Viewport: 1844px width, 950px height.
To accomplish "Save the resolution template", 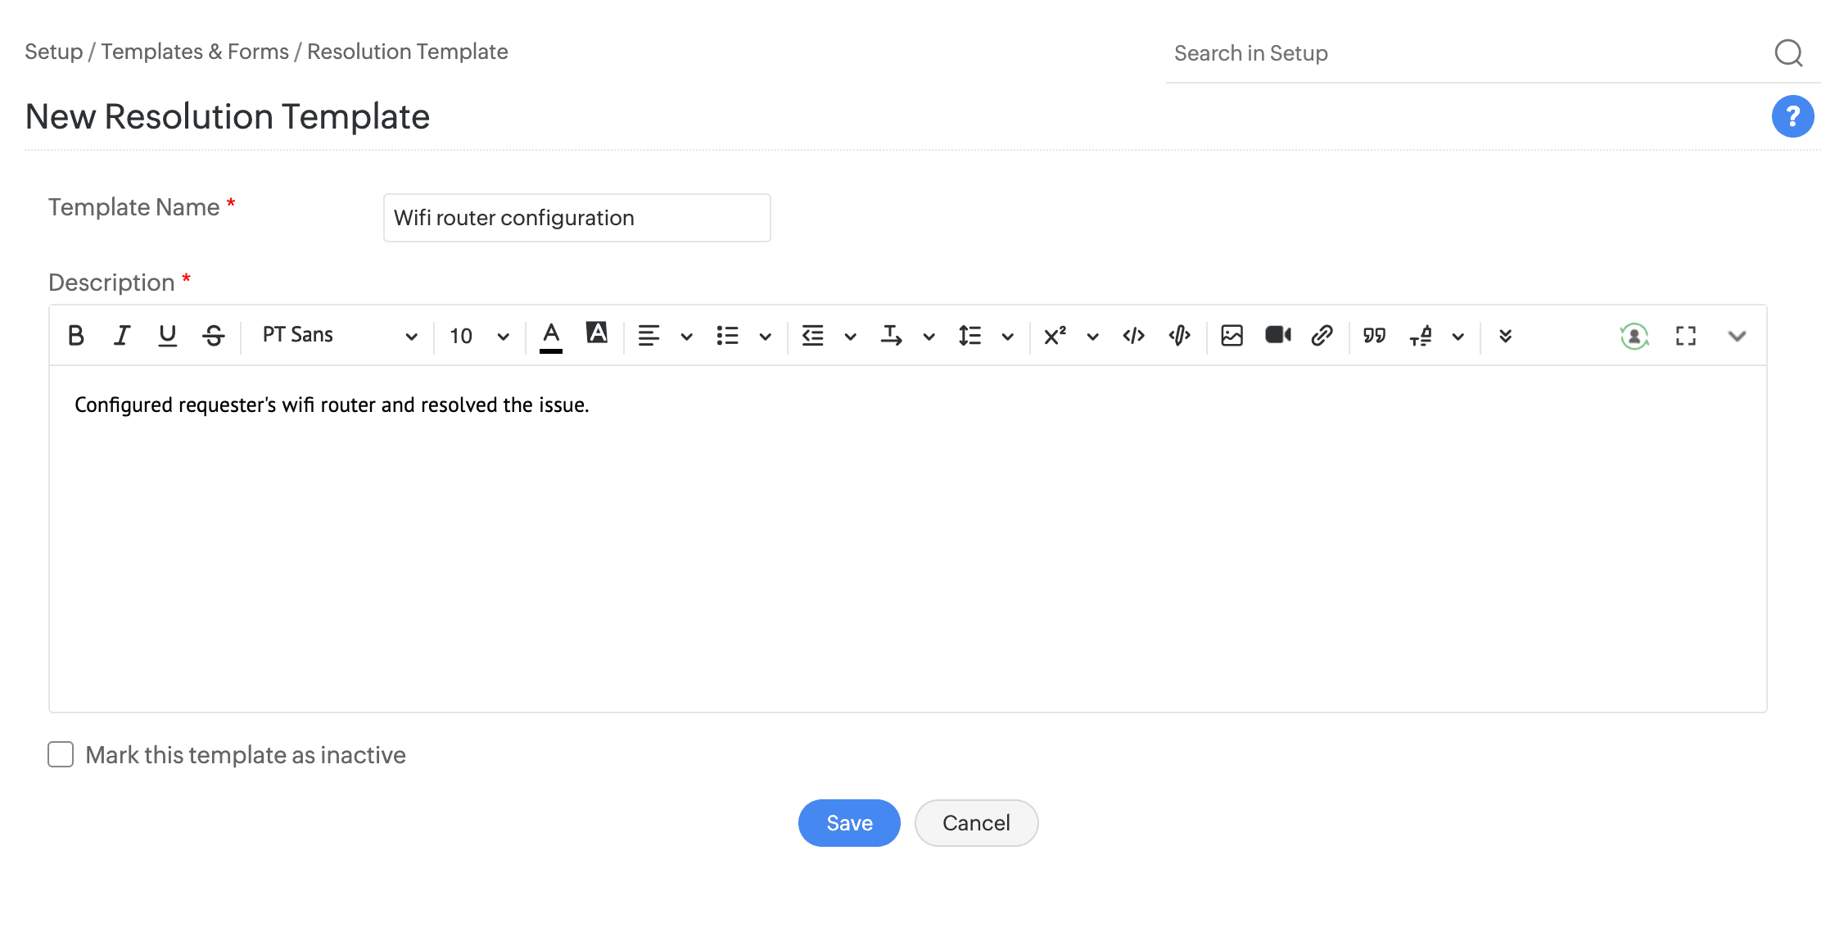I will (x=849, y=823).
